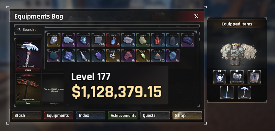Screen dimensions: 275x131
Task: Click the Weapon equipped slot
Action: [227, 92]
